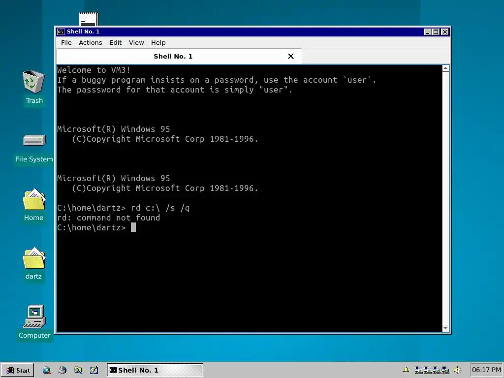The image size is (504, 378).
Task: Click the 'rd c:\ /s /q' command text
Action: tap(160, 208)
